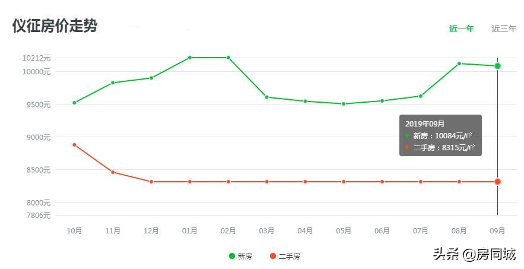Switch to the 近三年 tab

[504, 29]
